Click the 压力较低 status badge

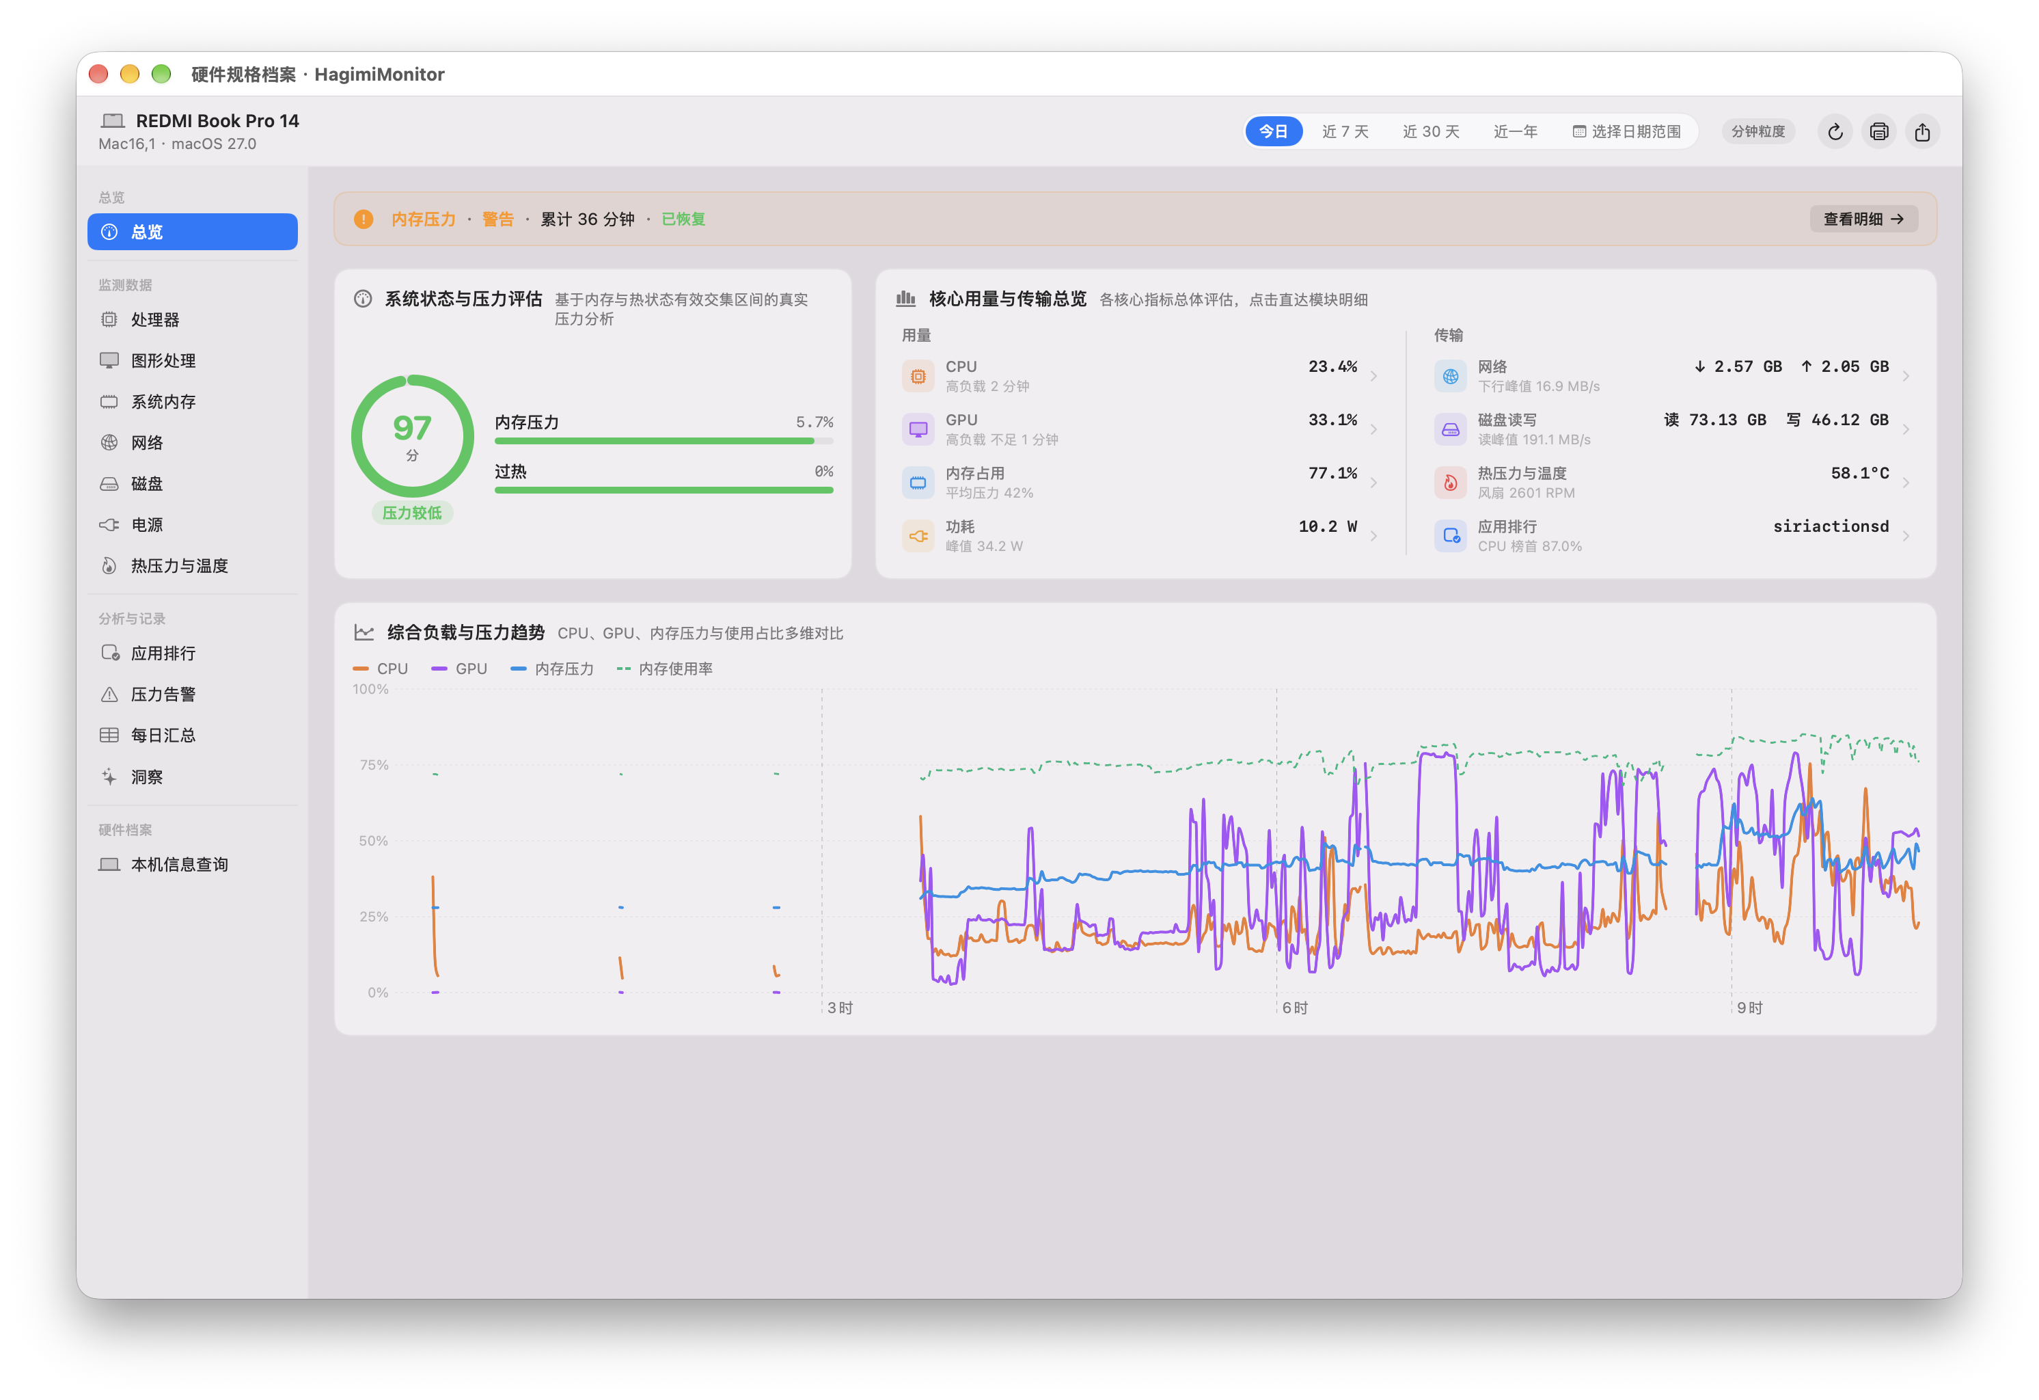tap(412, 513)
